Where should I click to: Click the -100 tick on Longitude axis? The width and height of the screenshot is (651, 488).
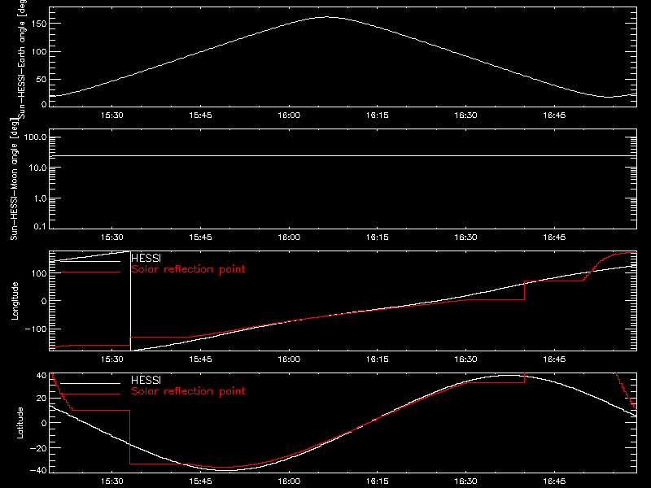[x=36, y=329]
